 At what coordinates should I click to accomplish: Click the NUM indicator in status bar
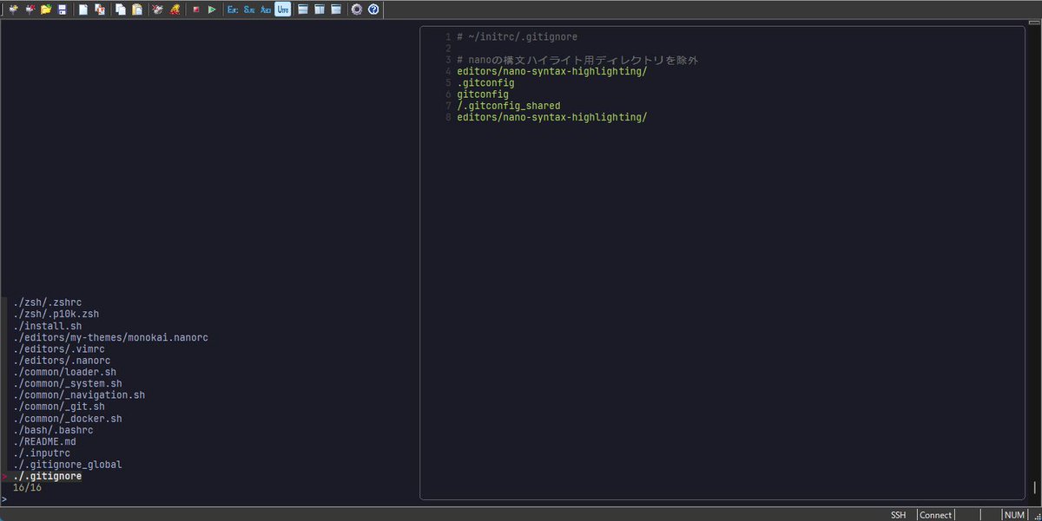[x=1014, y=515]
